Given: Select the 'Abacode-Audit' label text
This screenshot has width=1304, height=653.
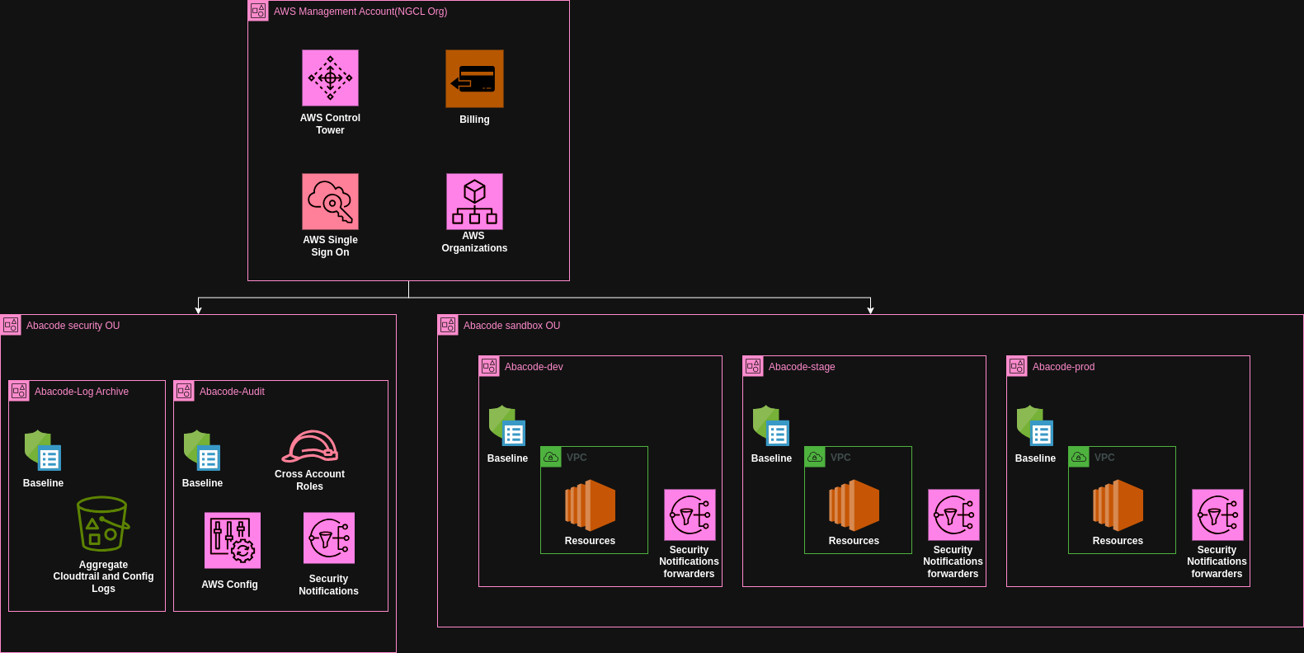Looking at the screenshot, I should coord(232,392).
